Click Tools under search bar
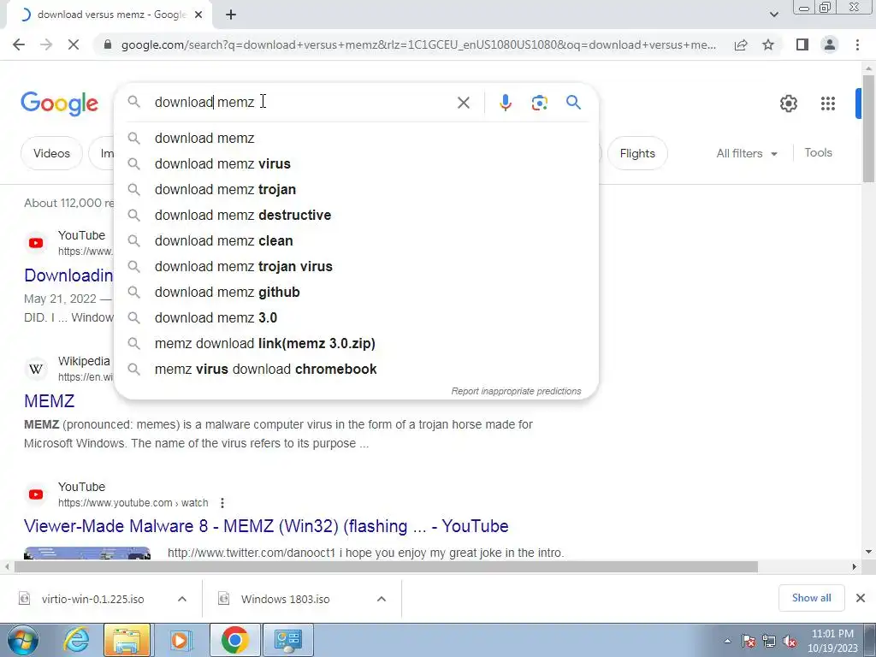 (x=818, y=152)
